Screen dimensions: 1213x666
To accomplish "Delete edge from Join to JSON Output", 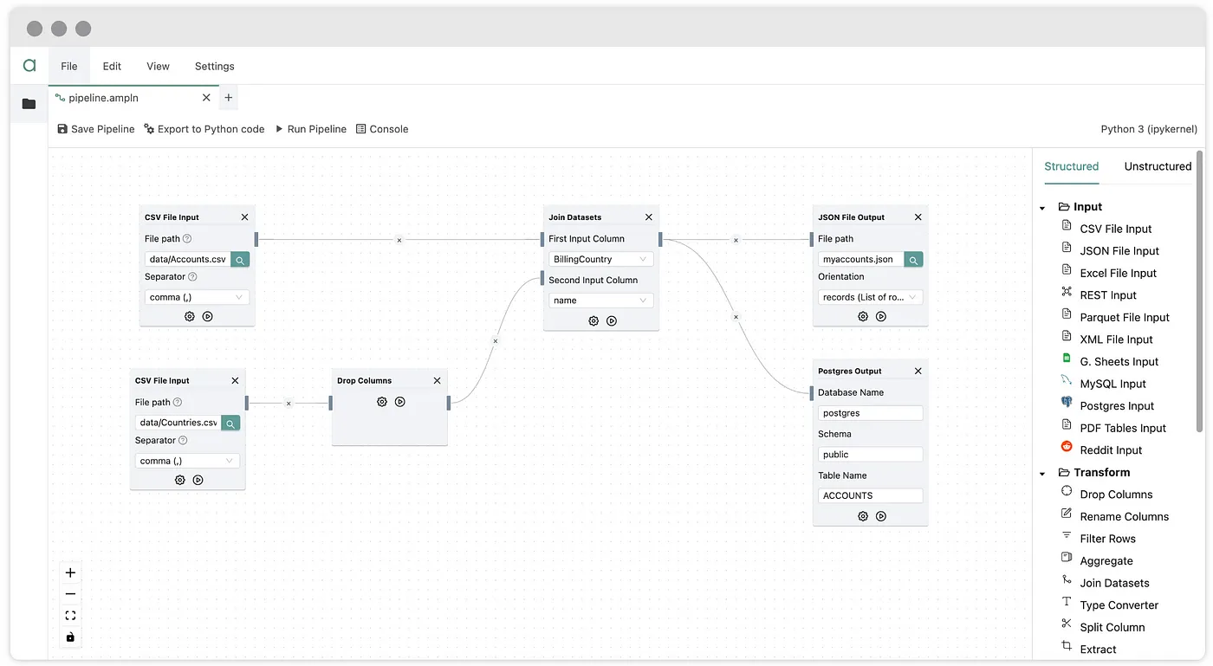I will pyautogui.click(x=736, y=240).
